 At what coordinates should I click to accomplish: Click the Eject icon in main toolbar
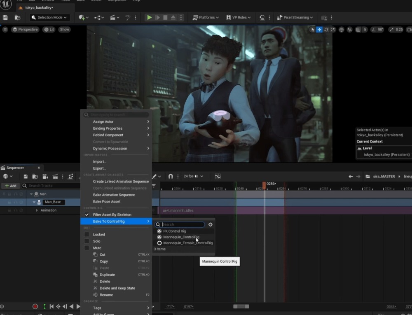pos(173,18)
